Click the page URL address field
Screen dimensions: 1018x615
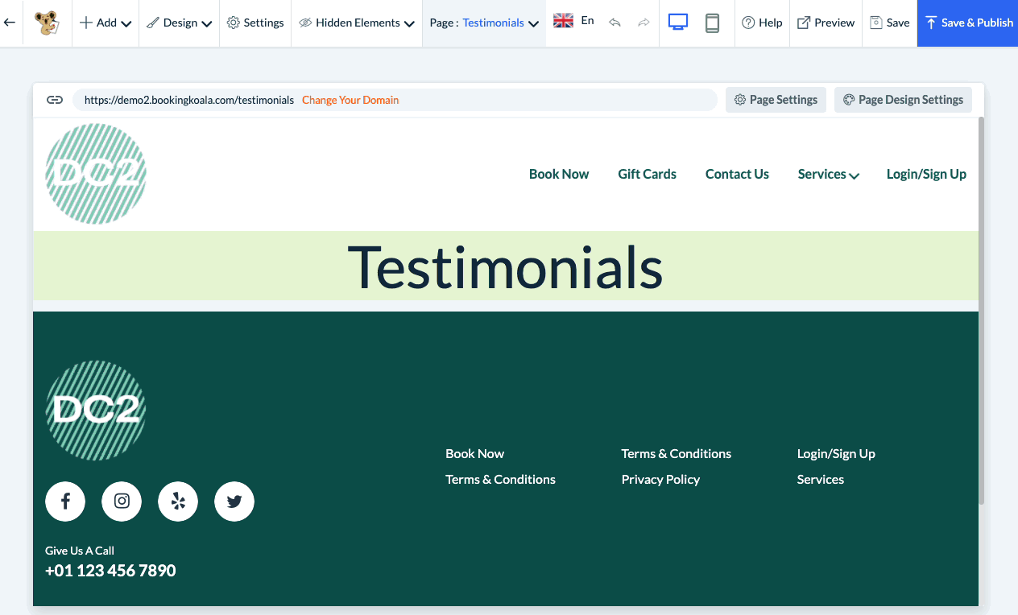395,100
